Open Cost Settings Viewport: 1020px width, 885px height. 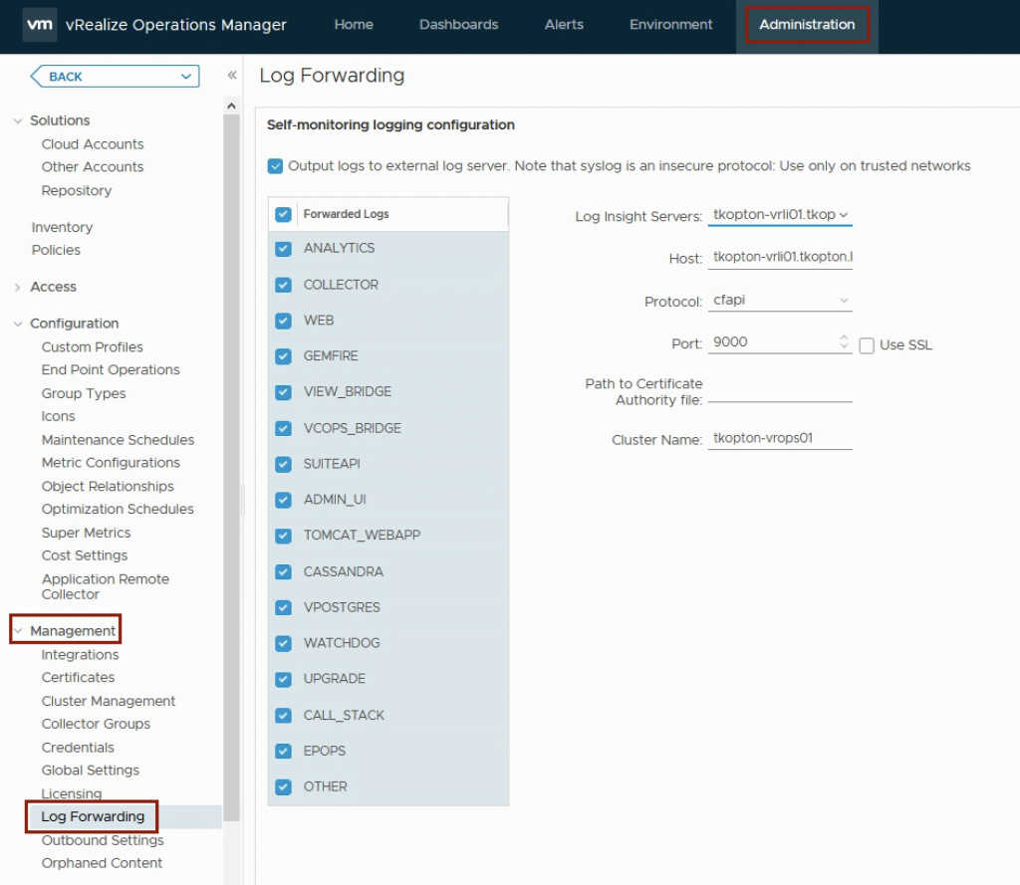tap(85, 555)
